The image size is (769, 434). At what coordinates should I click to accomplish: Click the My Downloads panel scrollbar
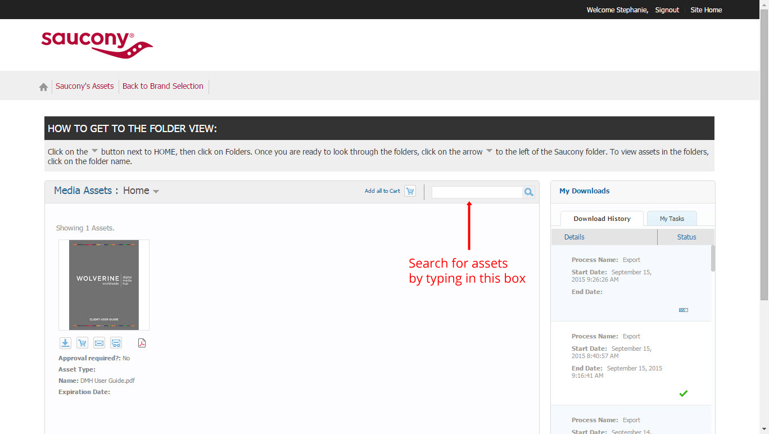pyautogui.click(x=713, y=259)
